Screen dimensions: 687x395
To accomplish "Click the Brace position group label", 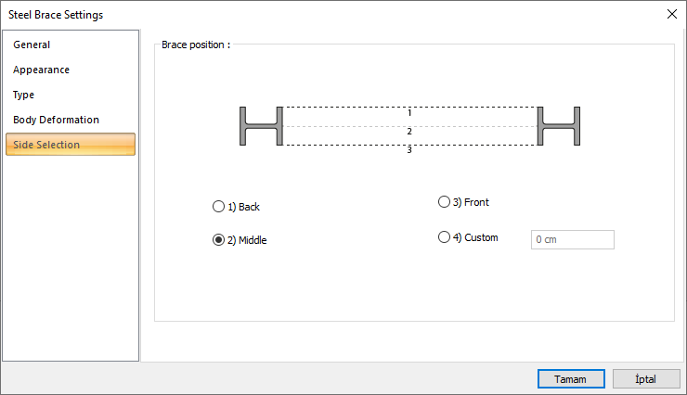I will [195, 45].
